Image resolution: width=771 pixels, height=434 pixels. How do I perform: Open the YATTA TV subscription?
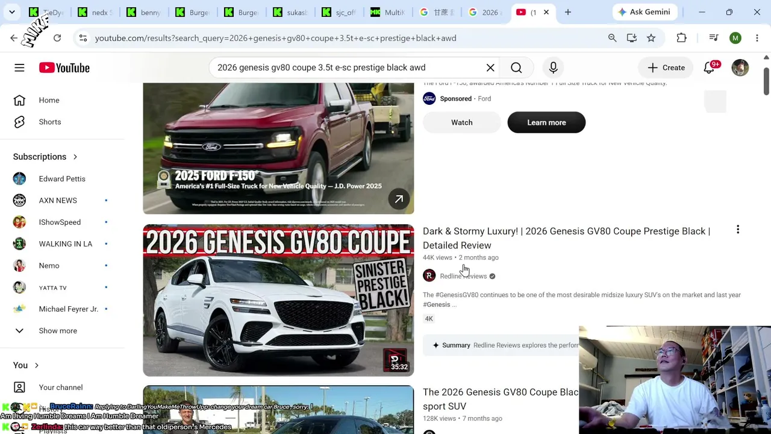click(63, 287)
